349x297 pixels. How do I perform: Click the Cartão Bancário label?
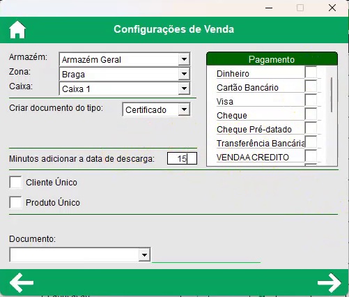click(x=247, y=88)
